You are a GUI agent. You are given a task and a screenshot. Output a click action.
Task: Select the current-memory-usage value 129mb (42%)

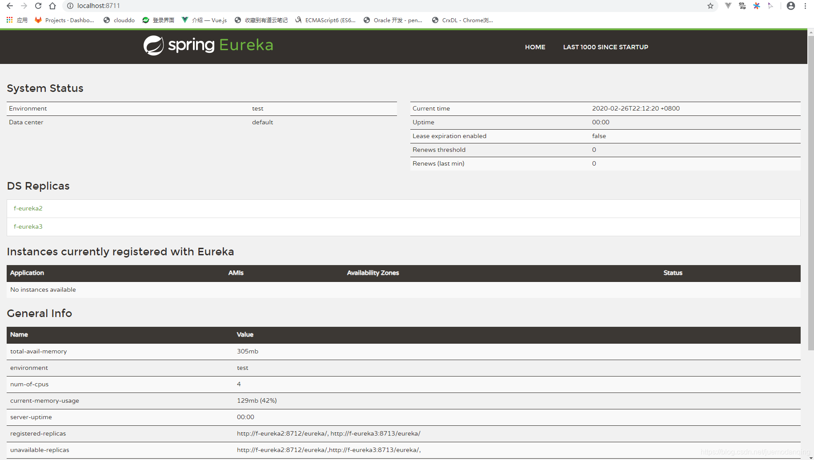tap(257, 401)
